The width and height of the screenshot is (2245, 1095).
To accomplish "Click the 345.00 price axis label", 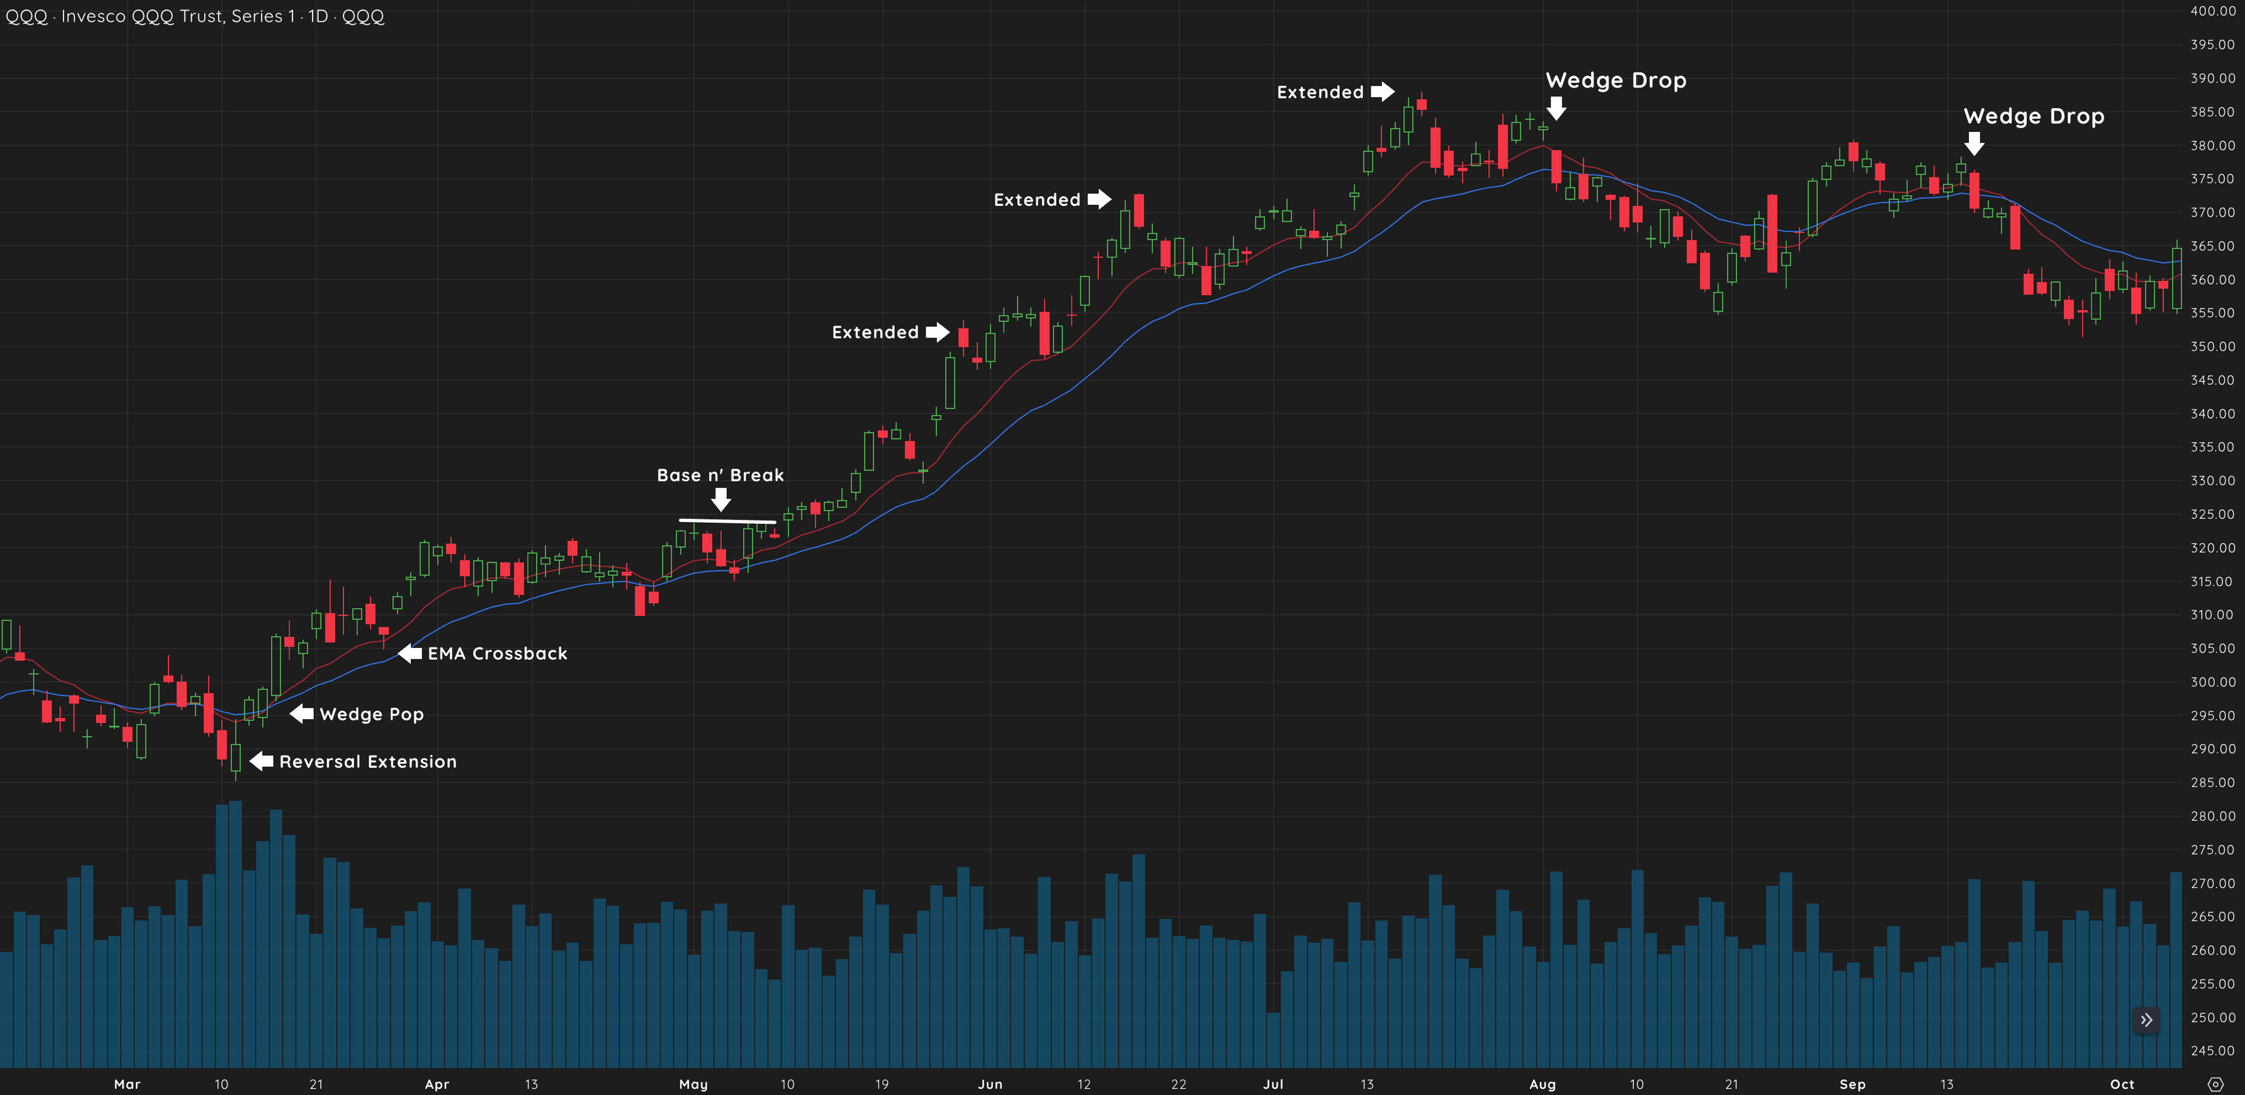I will coord(2212,380).
